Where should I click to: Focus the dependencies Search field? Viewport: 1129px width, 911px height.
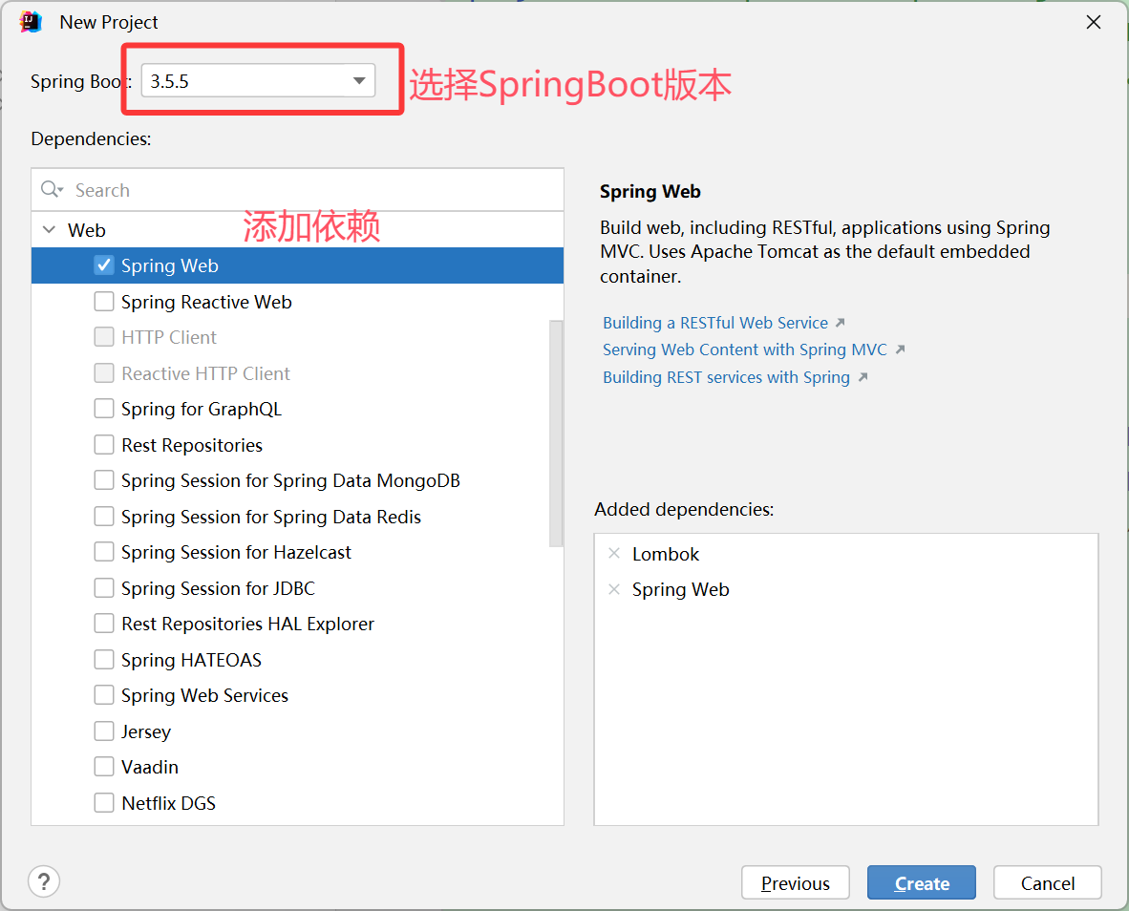(297, 190)
